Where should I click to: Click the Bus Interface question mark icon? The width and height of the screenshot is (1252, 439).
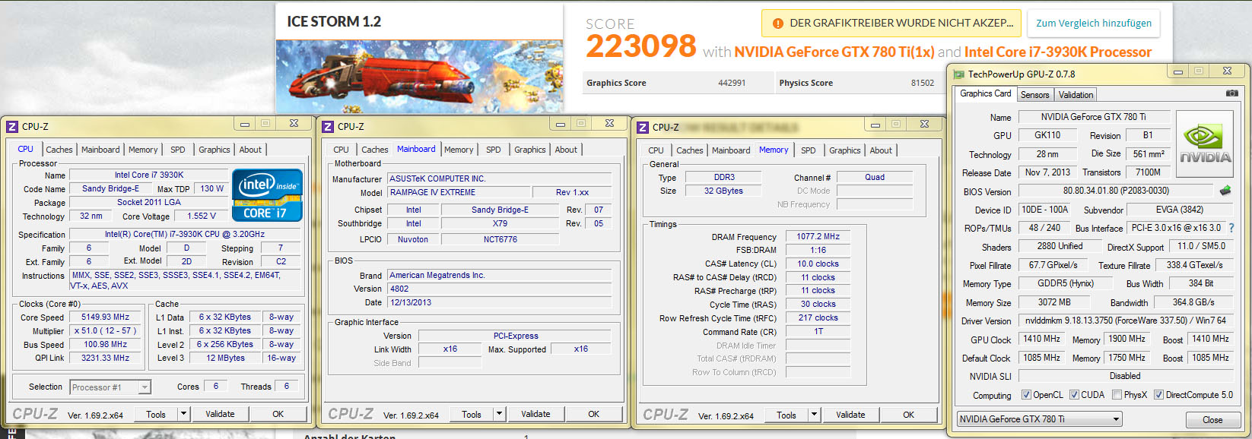[1231, 228]
